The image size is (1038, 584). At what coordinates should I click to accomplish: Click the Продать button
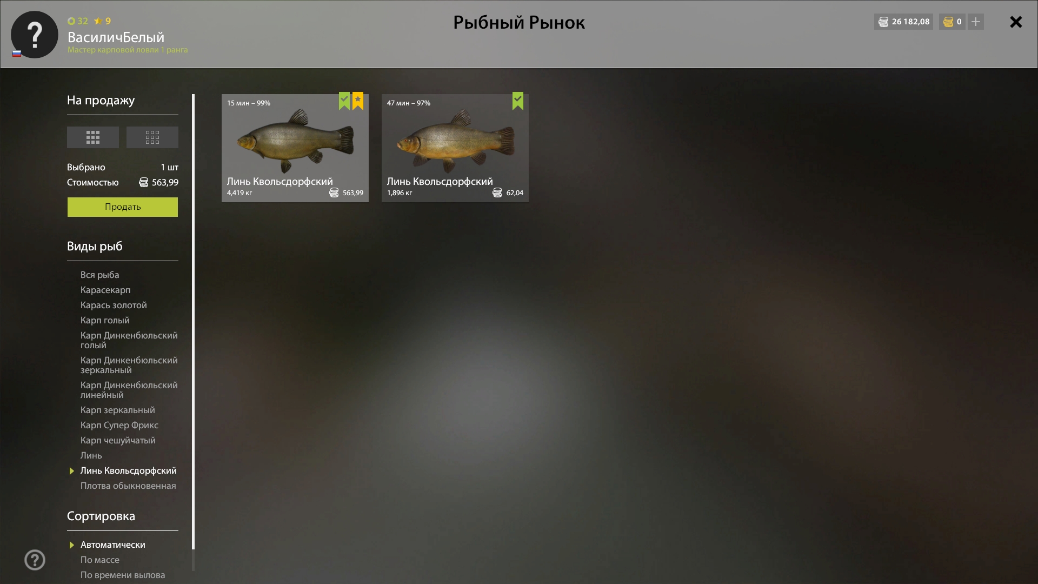coord(123,207)
